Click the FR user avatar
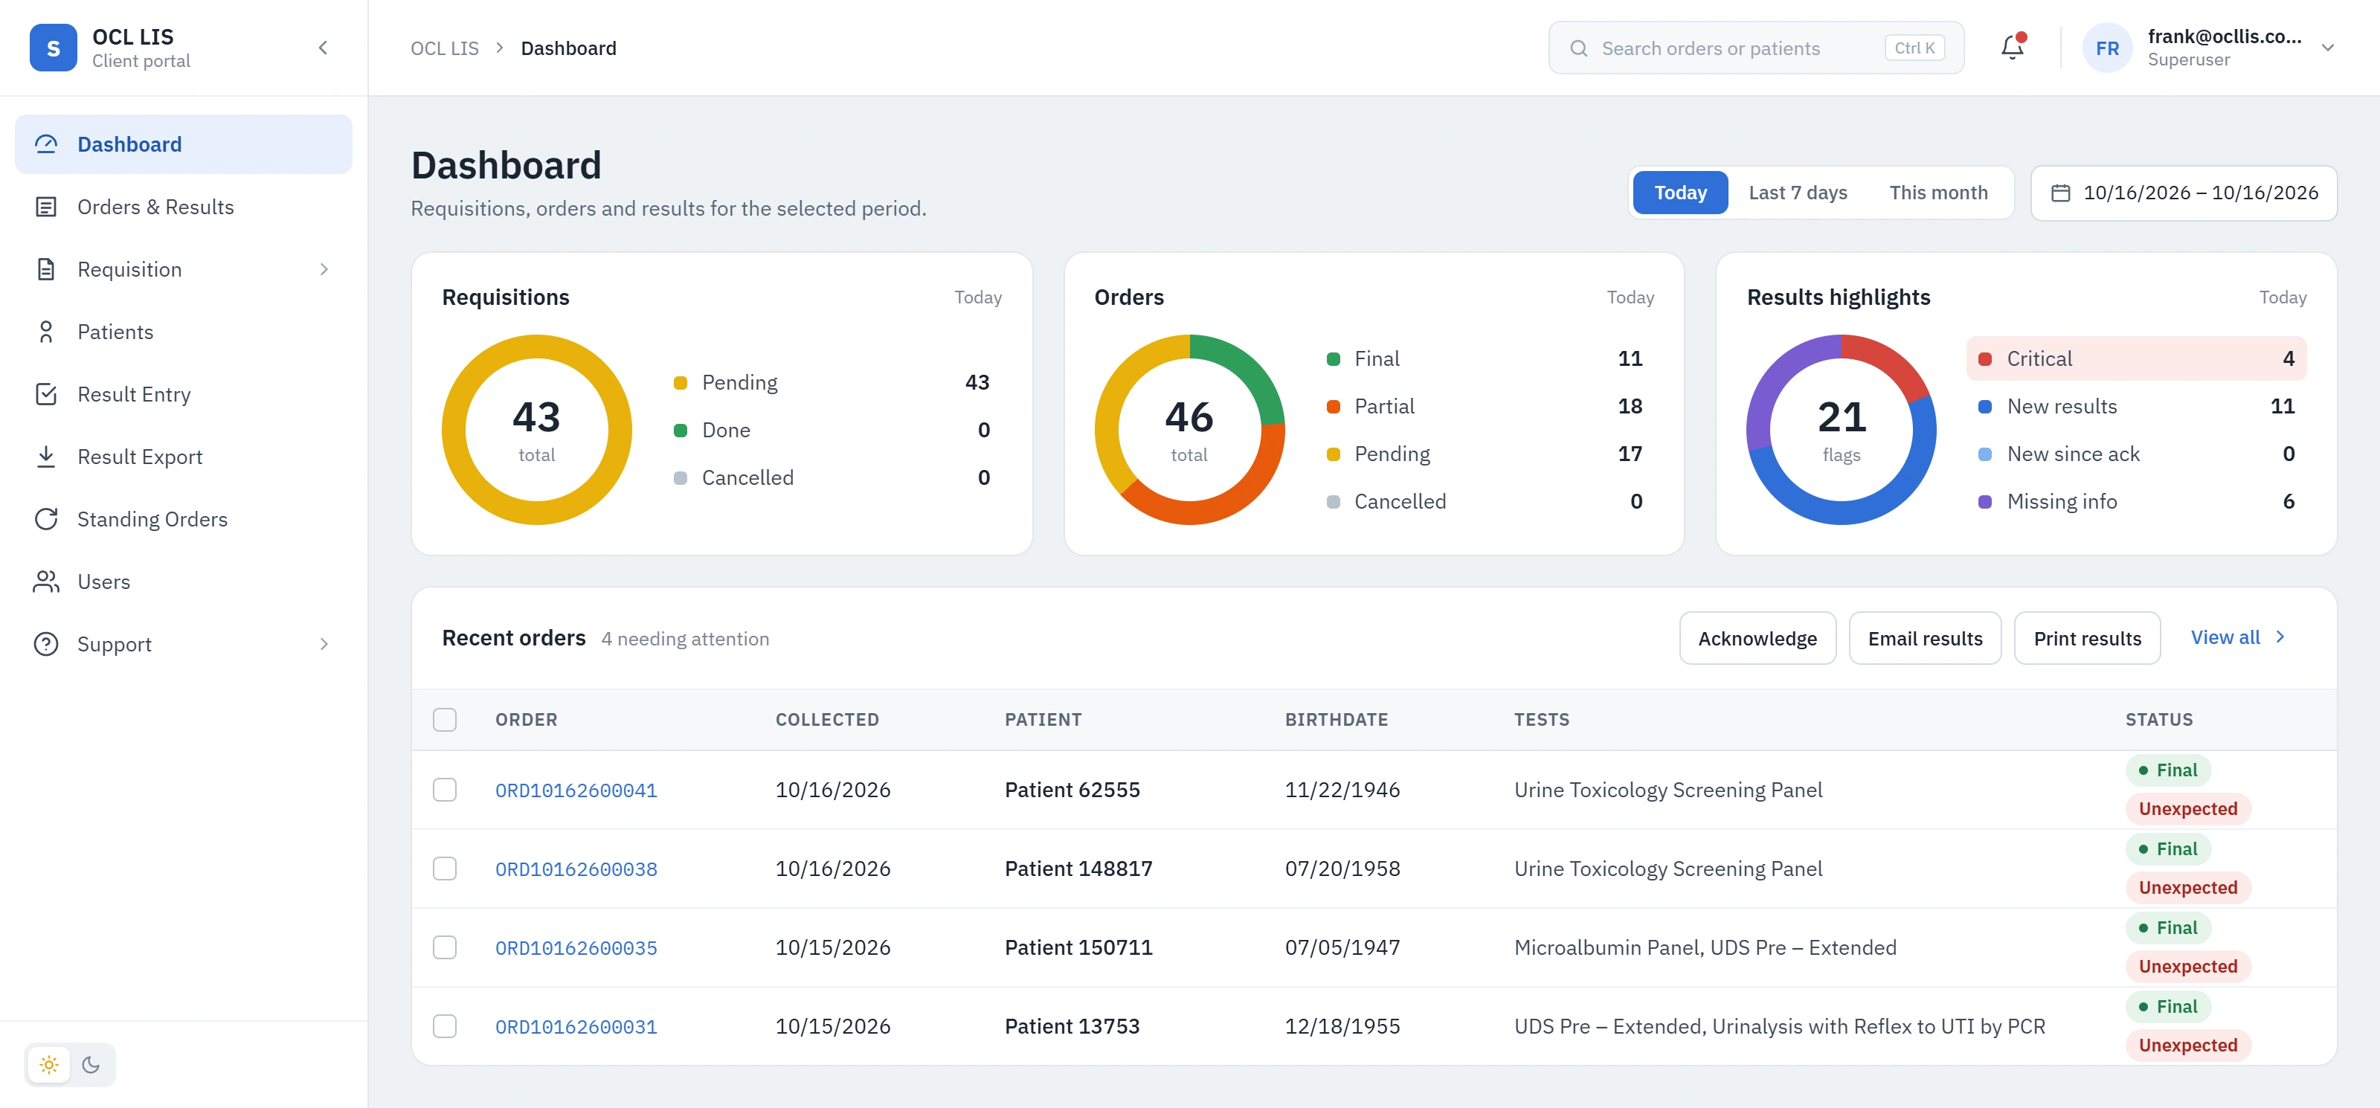The image size is (2380, 1108). click(2108, 48)
